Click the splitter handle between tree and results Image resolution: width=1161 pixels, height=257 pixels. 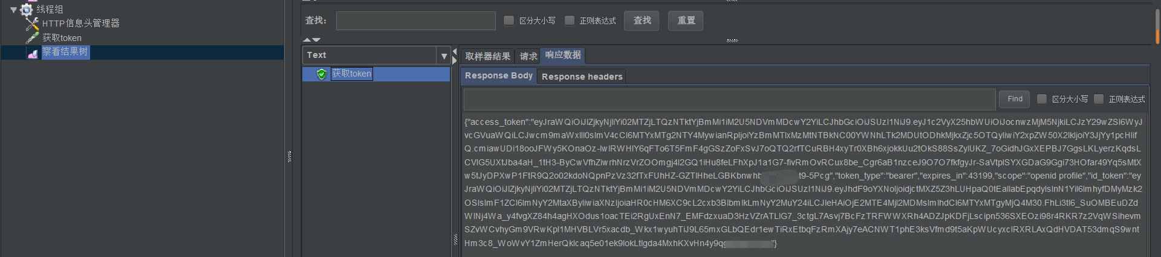click(290, 157)
